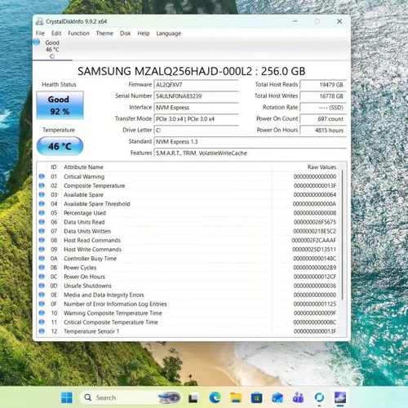Click the status dot for Composite Temperature
The width and height of the screenshot is (408, 408).
click(42, 185)
